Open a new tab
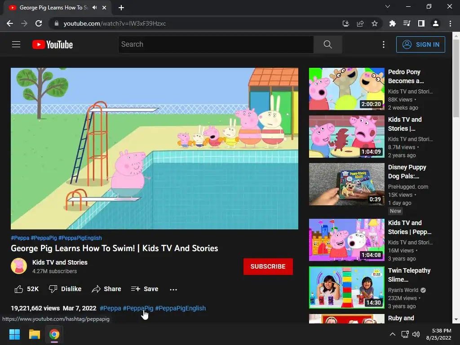This screenshot has height=345, width=460. point(121,8)
